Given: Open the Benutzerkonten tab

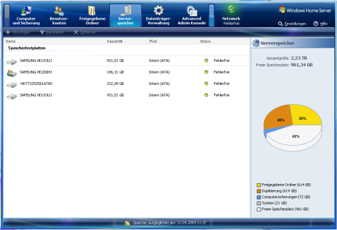Looking at the screenshot, I should click(x=59, y=15).
